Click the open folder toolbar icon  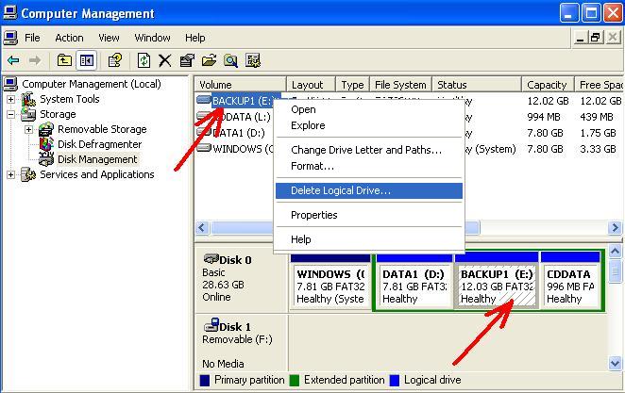coord(209,60)
